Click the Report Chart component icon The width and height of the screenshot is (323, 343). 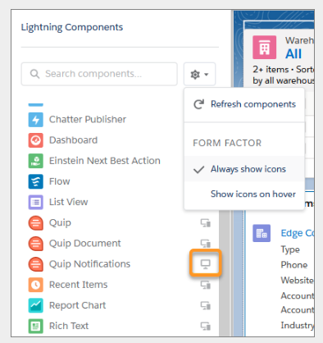35,305
